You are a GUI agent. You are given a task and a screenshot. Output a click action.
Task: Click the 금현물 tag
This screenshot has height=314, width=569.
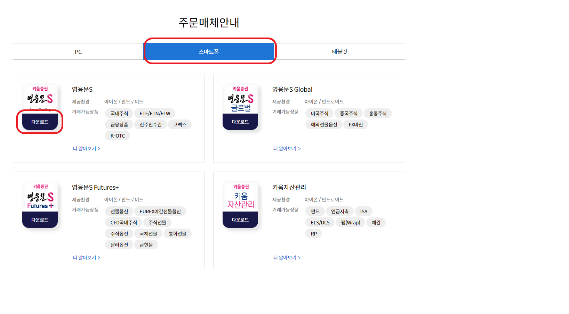(x=146, y=245)
